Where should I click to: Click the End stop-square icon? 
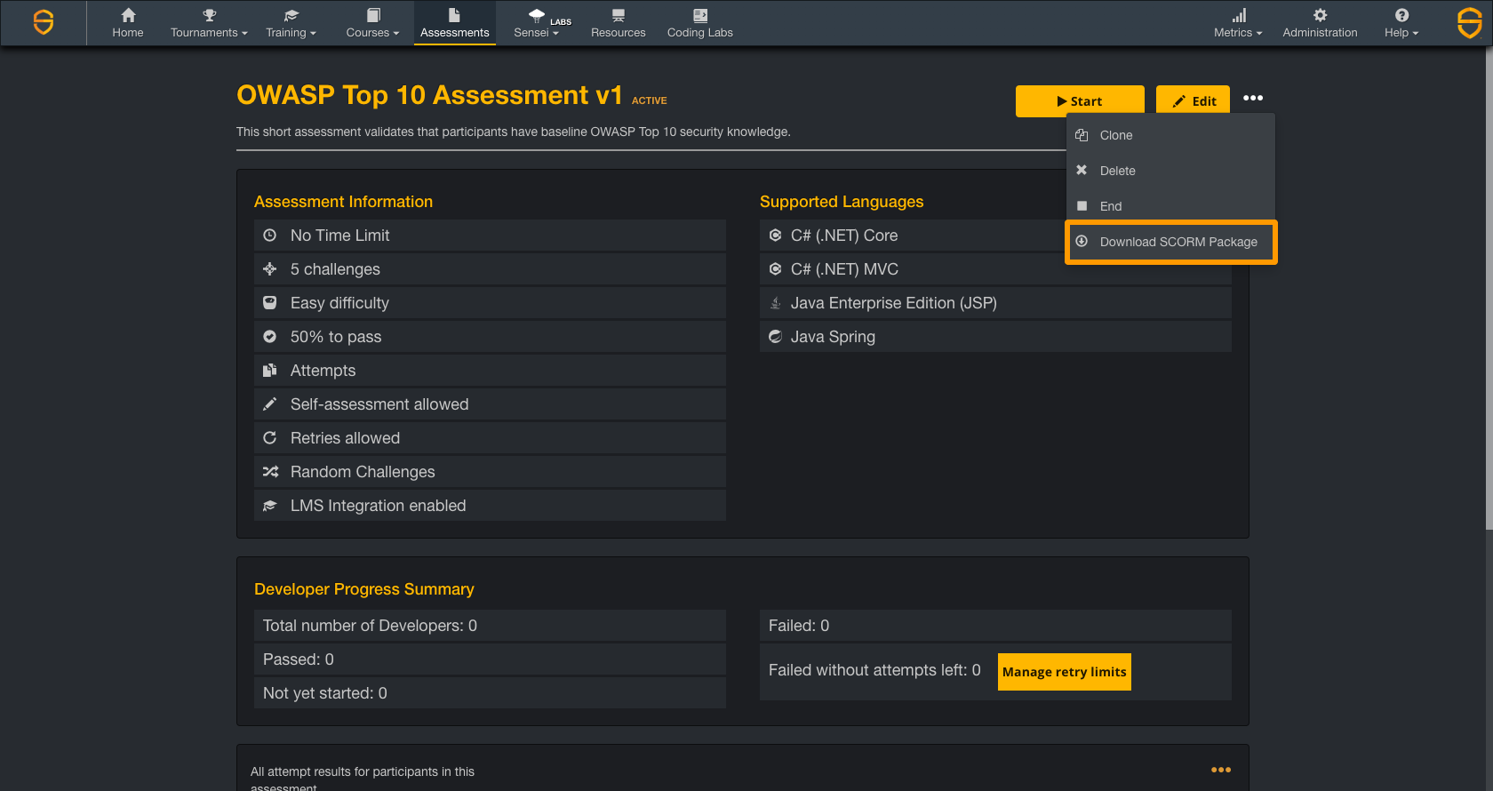pos(1082,206)
